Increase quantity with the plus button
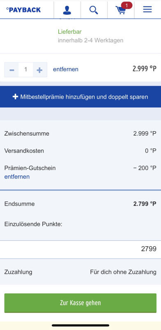Image resolution: width=161 pixels, height=330 pixels. pyautogui.click(x=39, y=70)
